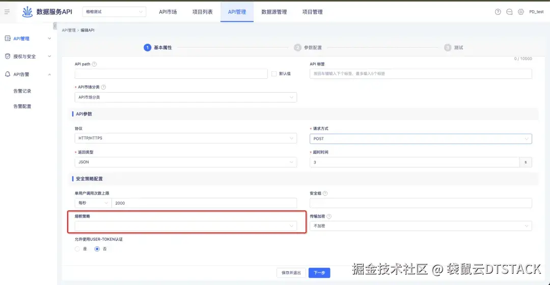This screenshot has height=285, width=550.
Task: Click the API管理 sidebar icon
Action: [8, 39]
